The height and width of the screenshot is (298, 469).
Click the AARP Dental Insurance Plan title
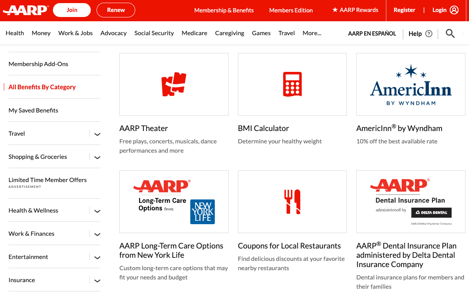point(406,255)
